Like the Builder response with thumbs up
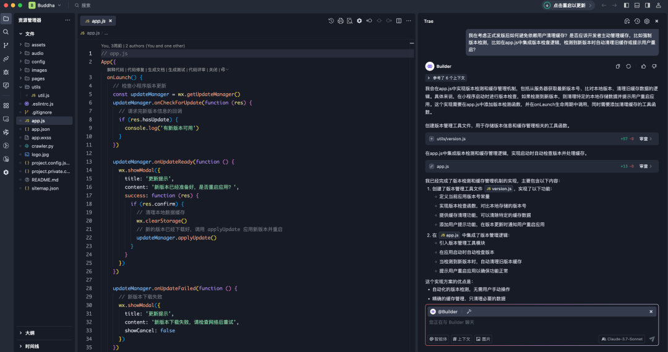 [643, 66]
